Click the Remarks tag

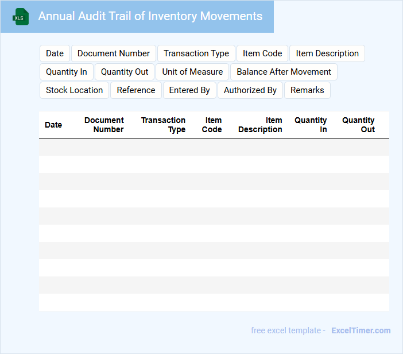(307, 90)
